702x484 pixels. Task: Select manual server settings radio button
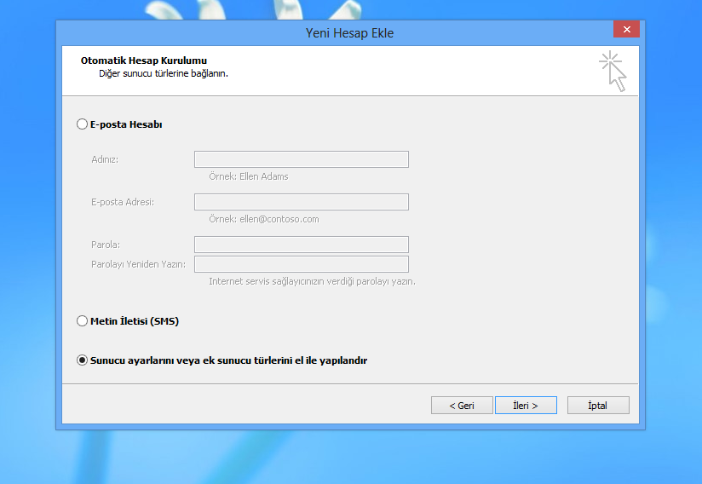(x=83, y=360)
